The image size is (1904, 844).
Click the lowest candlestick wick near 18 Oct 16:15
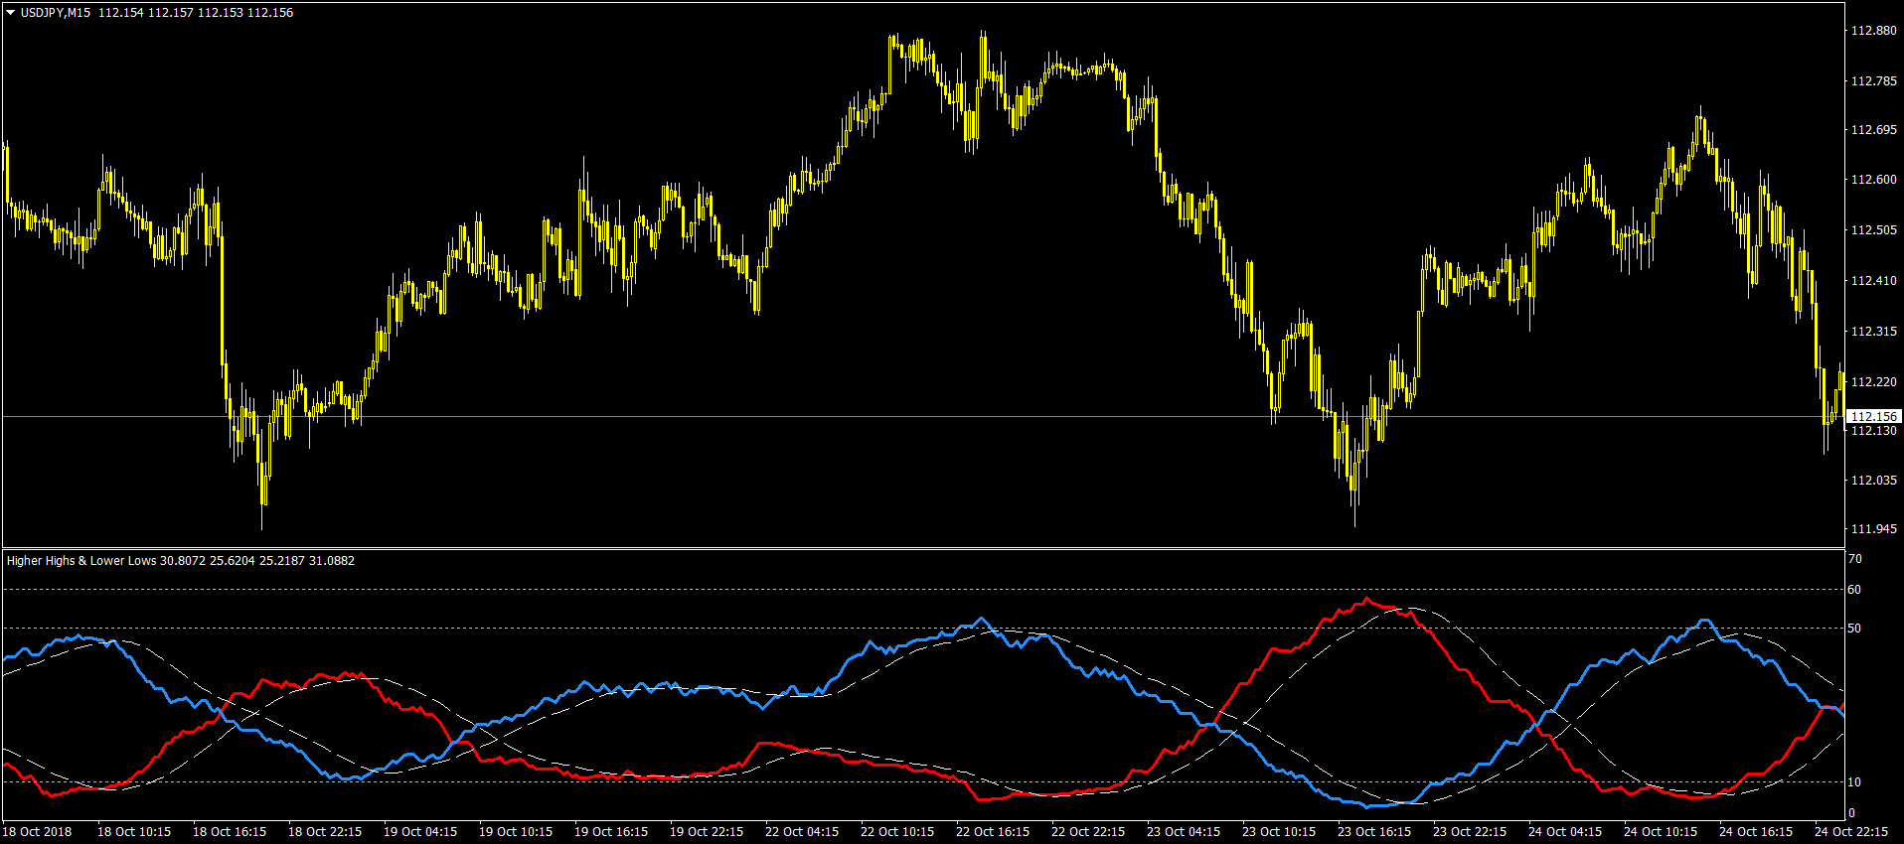coord(262,516)
